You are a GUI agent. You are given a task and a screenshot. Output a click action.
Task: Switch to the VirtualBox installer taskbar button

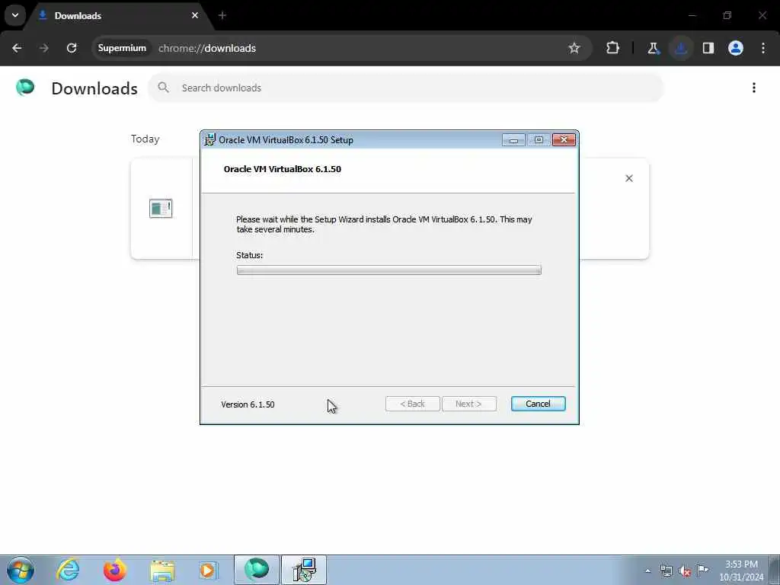click(x=304, y=570)
